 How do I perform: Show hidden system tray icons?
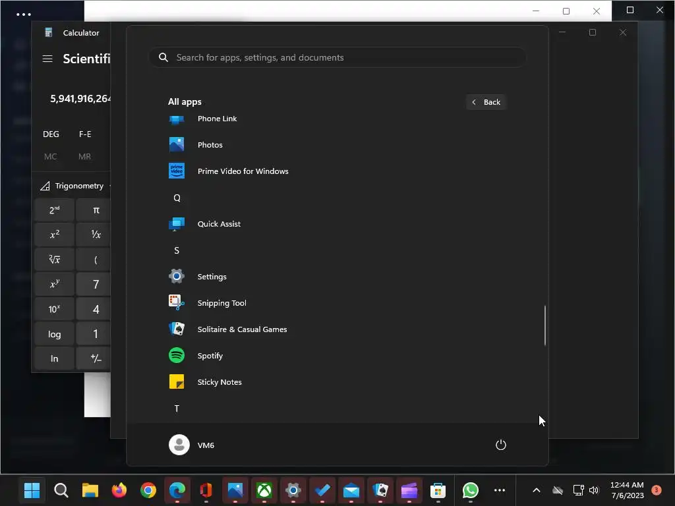[537, 490]
